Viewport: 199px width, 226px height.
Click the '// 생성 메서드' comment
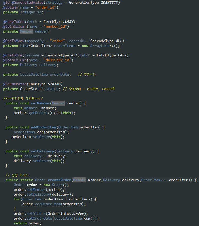click(17, 175)
